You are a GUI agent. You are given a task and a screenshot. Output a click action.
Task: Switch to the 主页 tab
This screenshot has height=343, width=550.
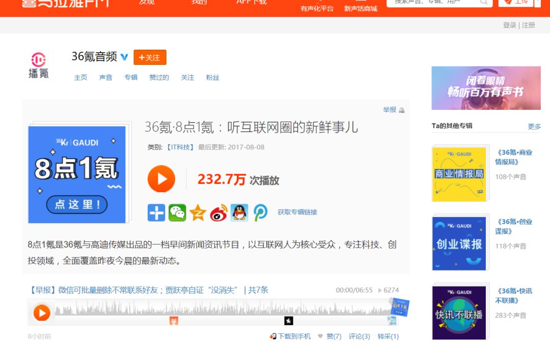click(80, 77)
